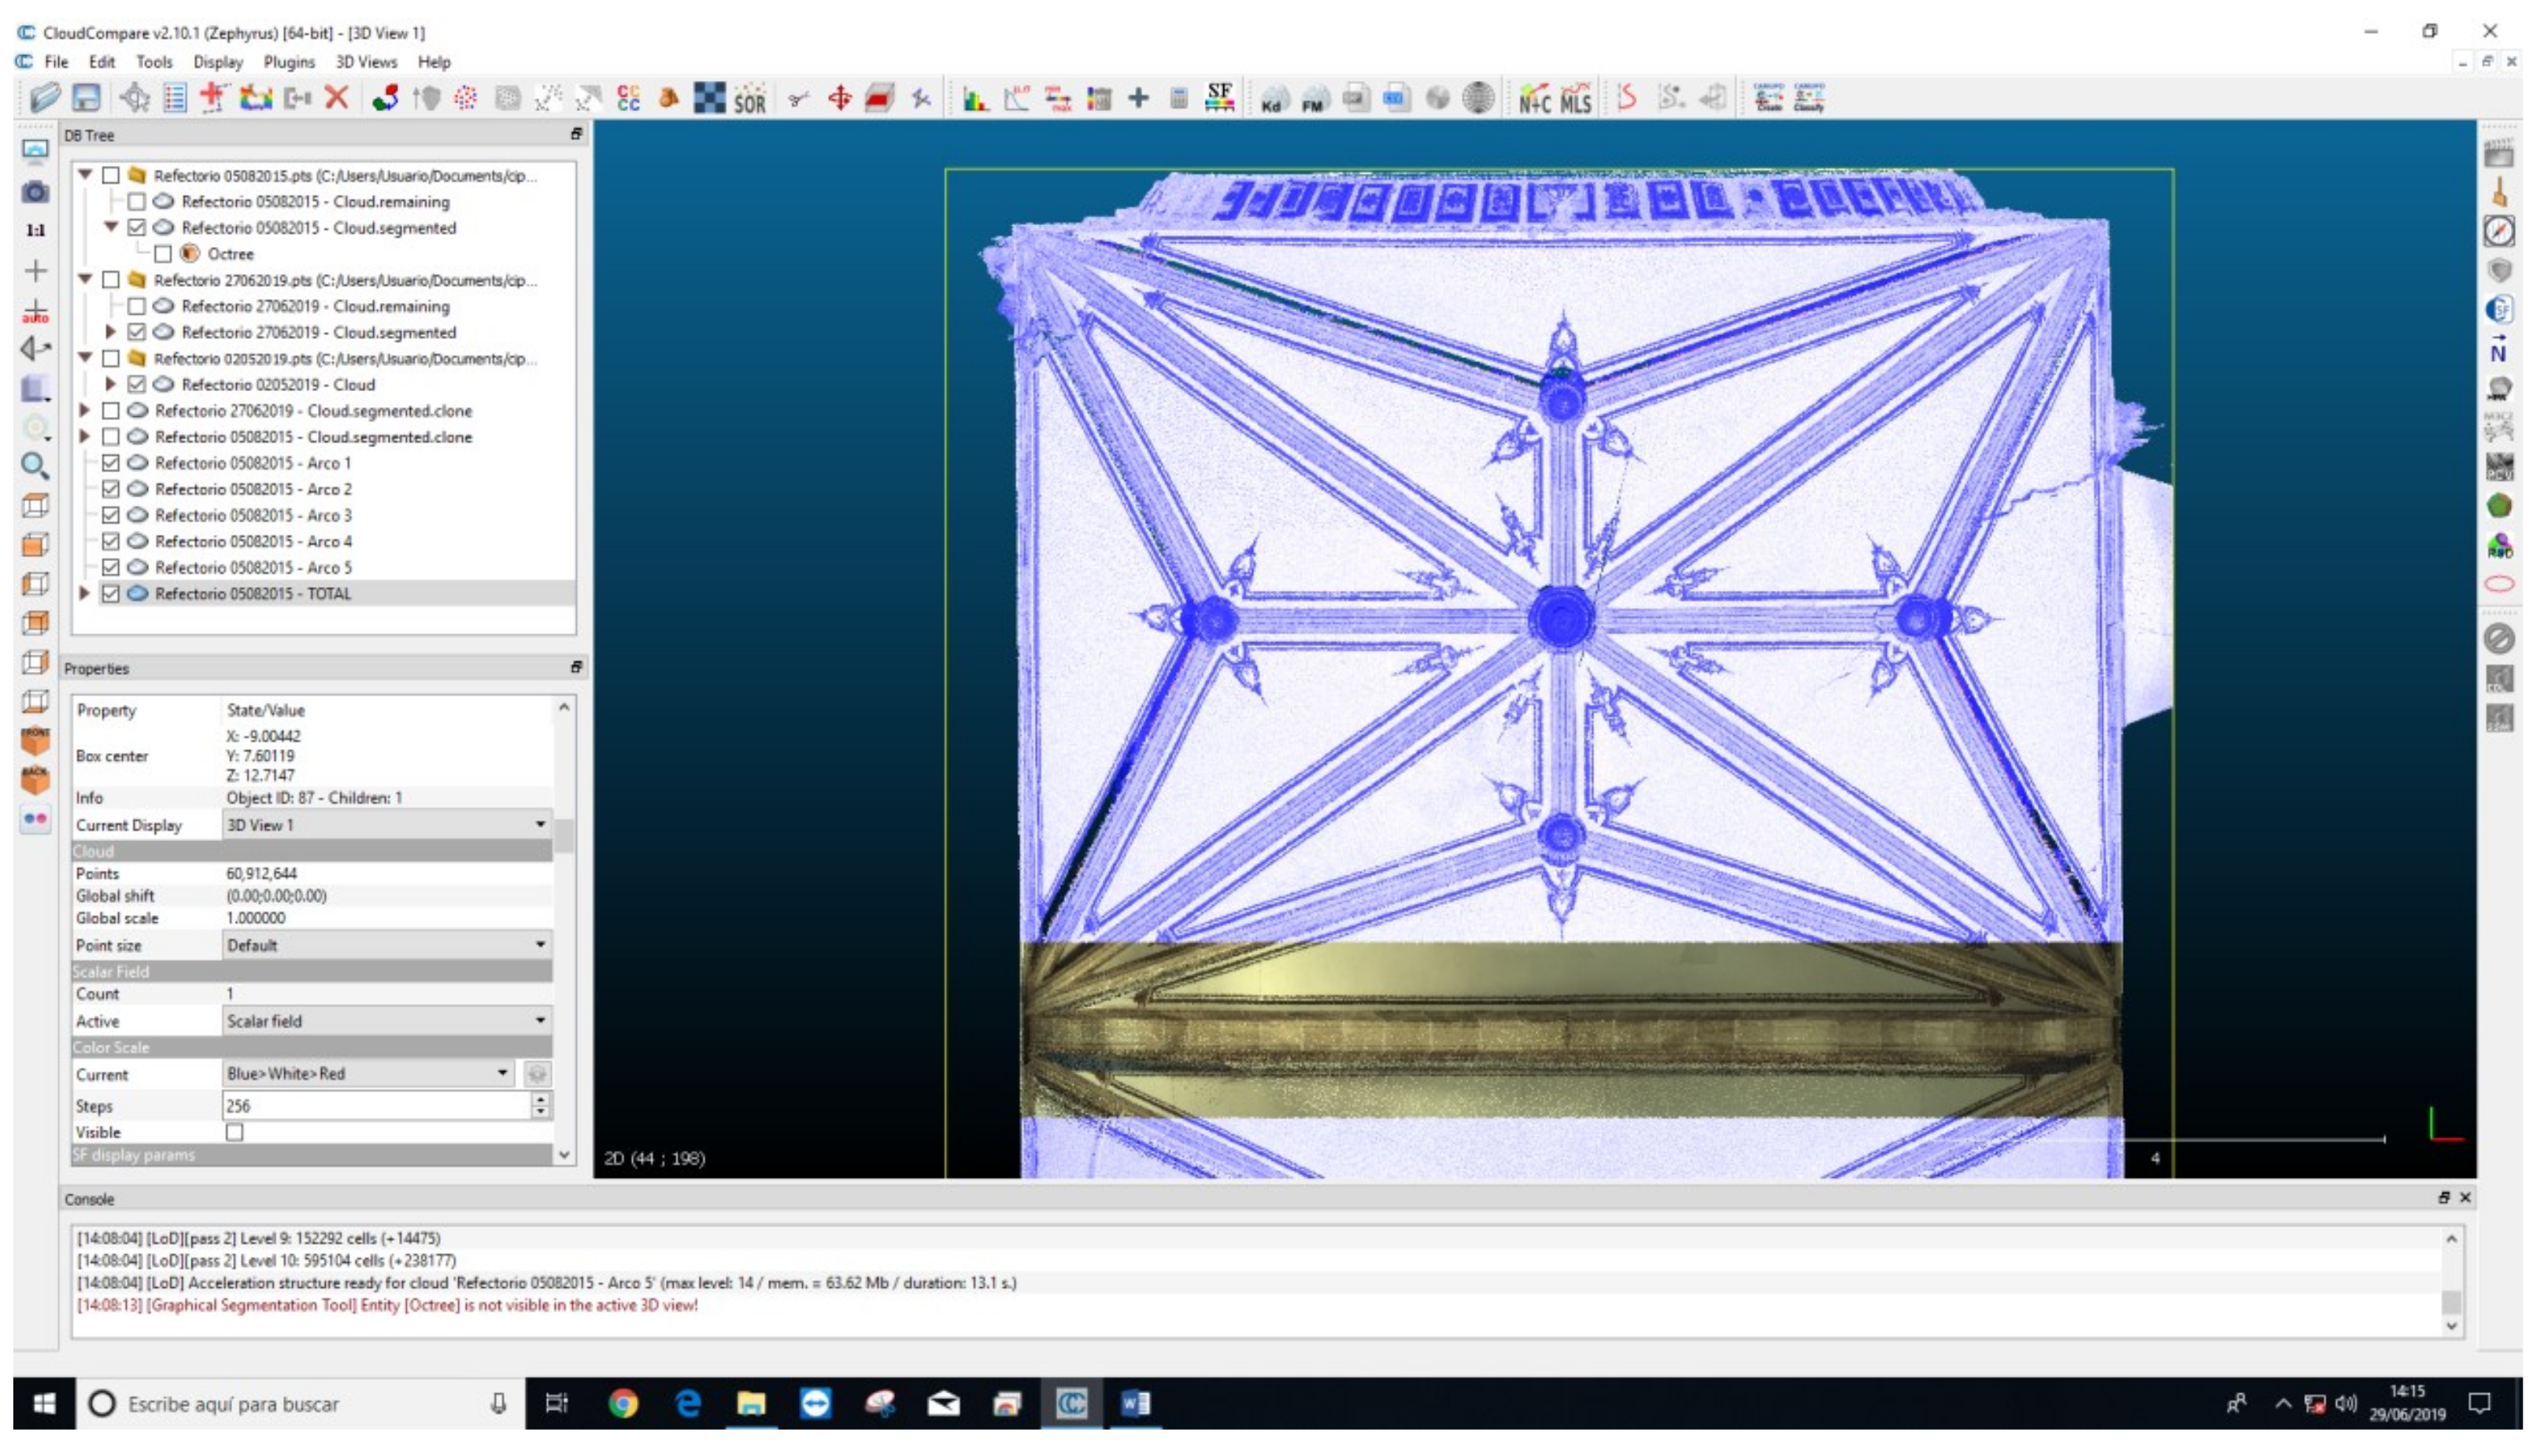Select Refectorio 27062019 - Cloud.segmented.clone entry

(x=313, y=411)
